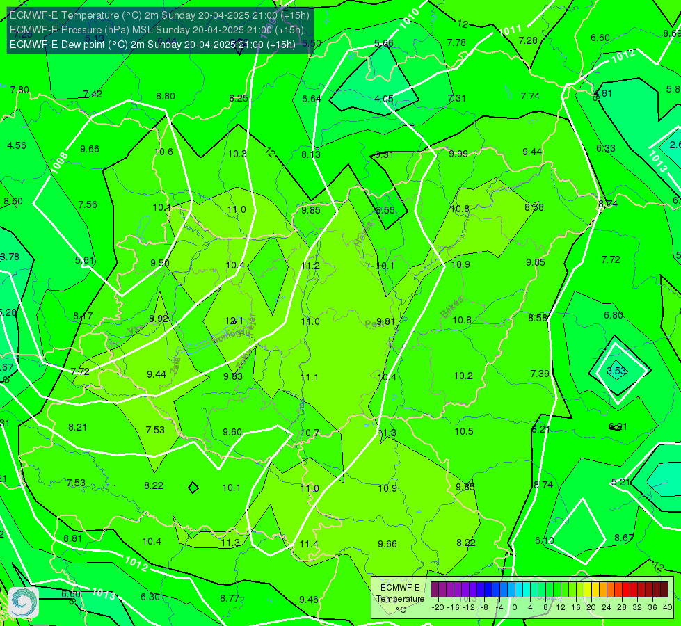This screenshot has height=626, width=681.
Task: Click the 4.05 temperature value
Action: pyautogui.click(x=384, y=99)
